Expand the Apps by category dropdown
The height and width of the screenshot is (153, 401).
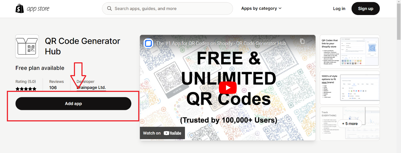click(261, 9)
